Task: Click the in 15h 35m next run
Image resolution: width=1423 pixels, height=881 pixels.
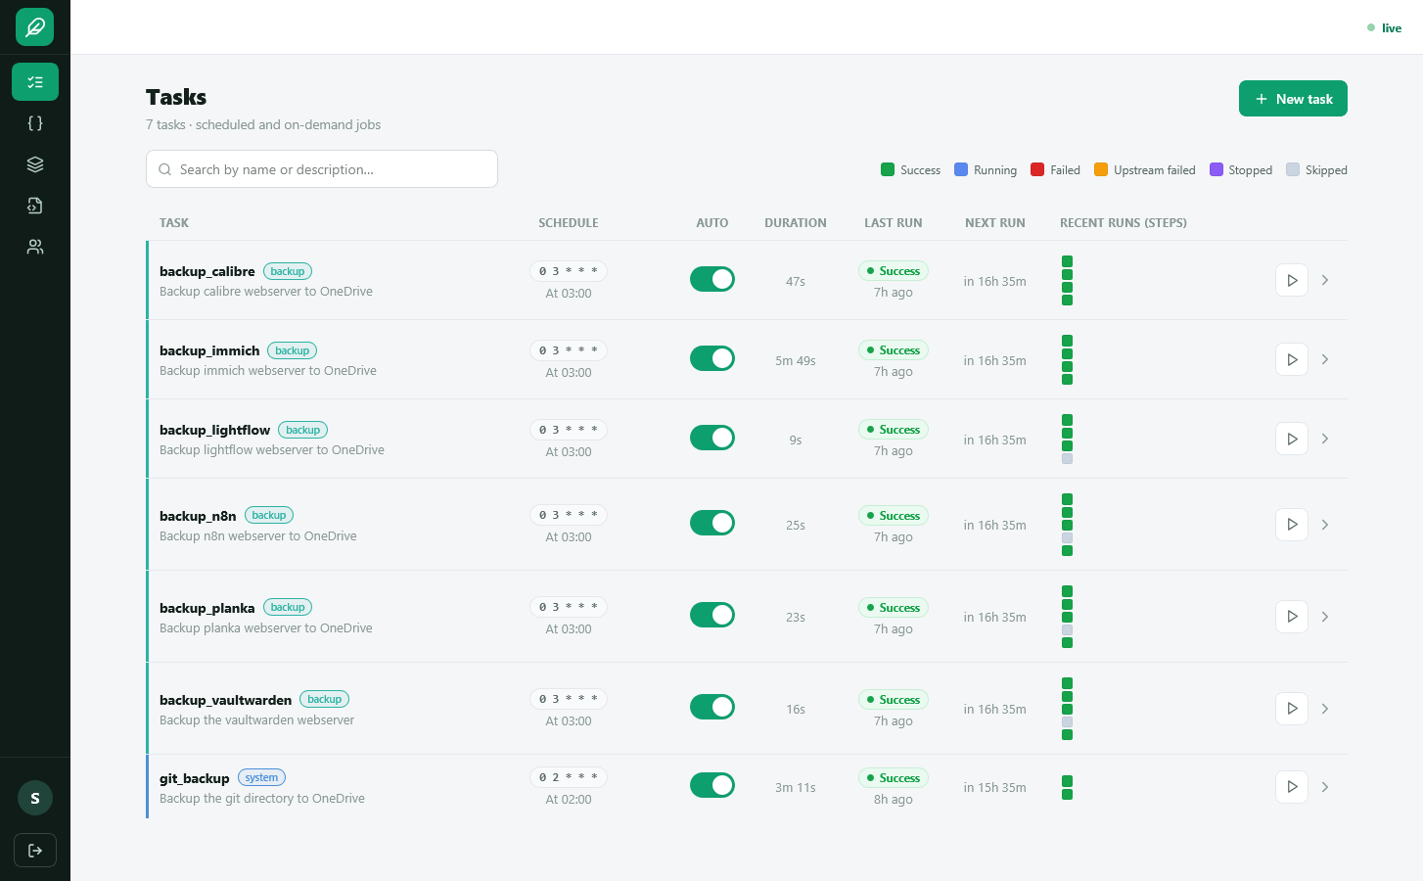Action: click(995, 788)
